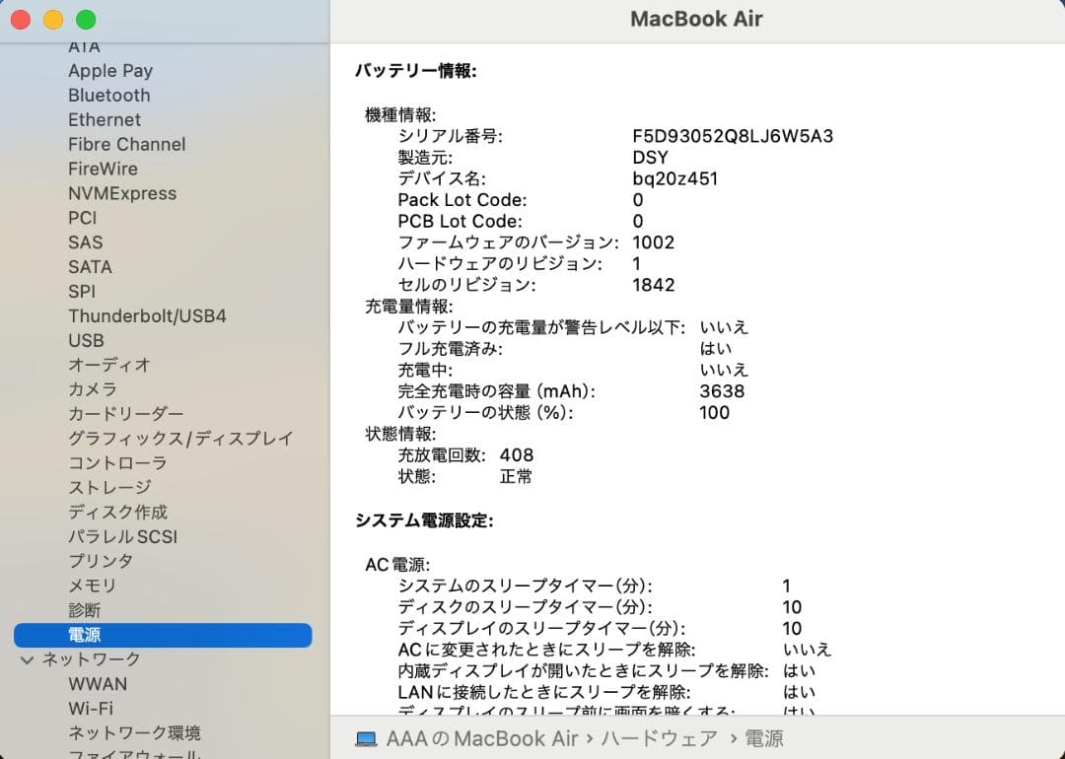Select WWAN under ネットワーク
The height and width of the screenshot is (759, 1065).
point(99,684)
